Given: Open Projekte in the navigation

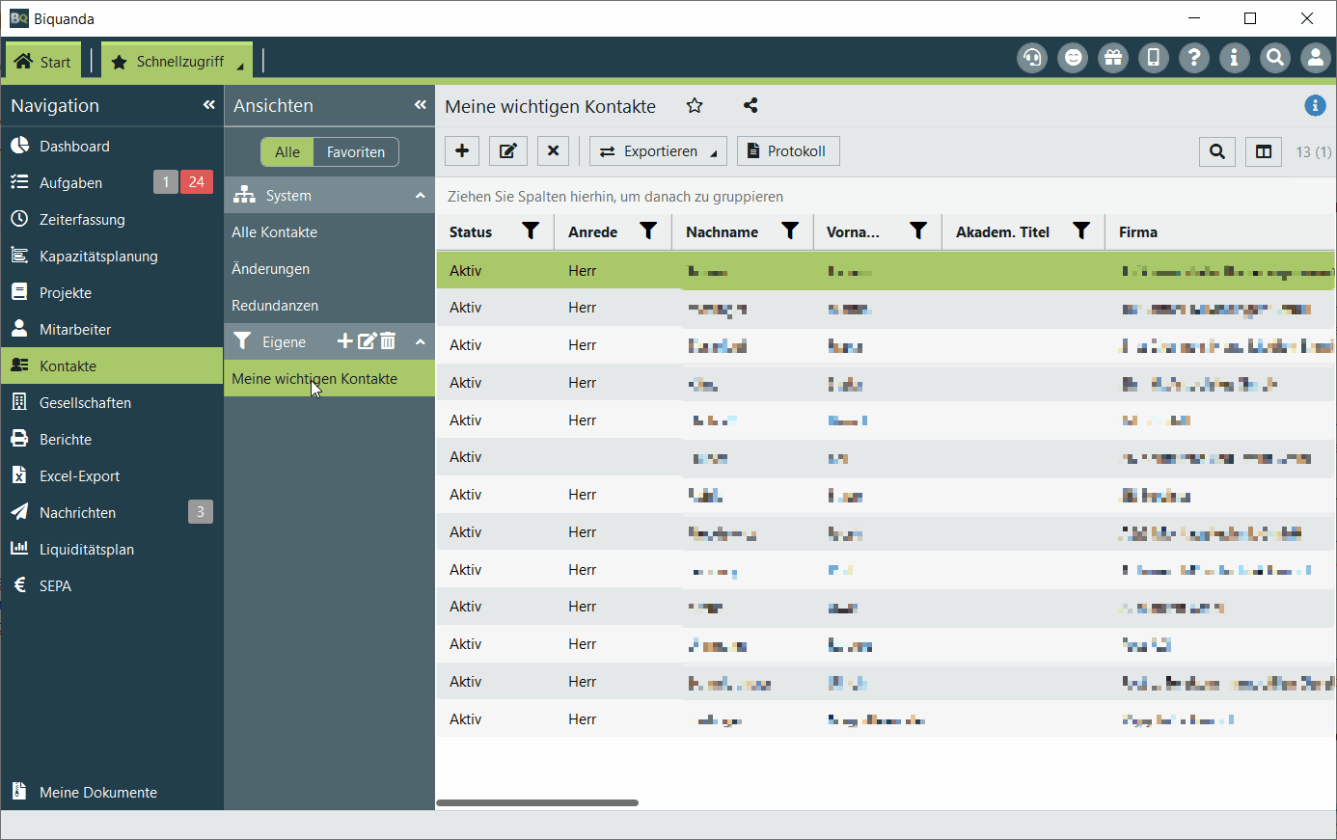Looking at the screenshot, I should click(66, 293).
